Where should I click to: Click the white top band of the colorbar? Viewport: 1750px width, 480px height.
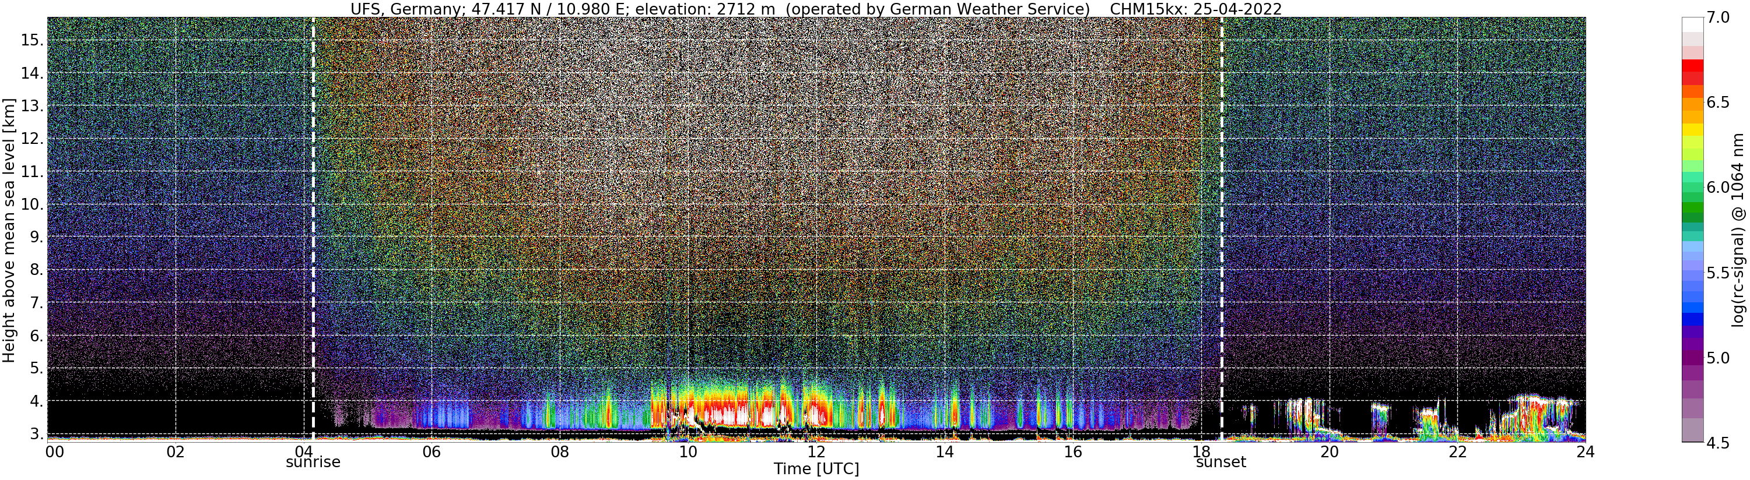(1692, 24)
